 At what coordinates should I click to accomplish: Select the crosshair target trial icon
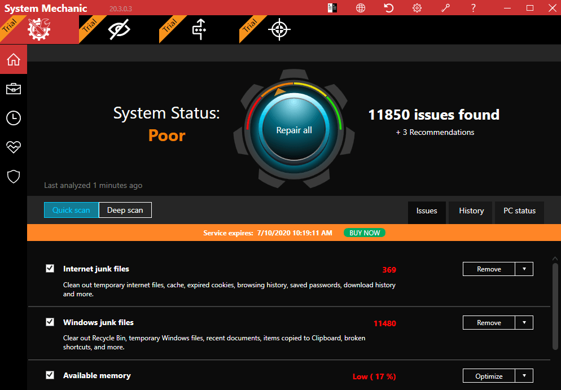(279, 29)
